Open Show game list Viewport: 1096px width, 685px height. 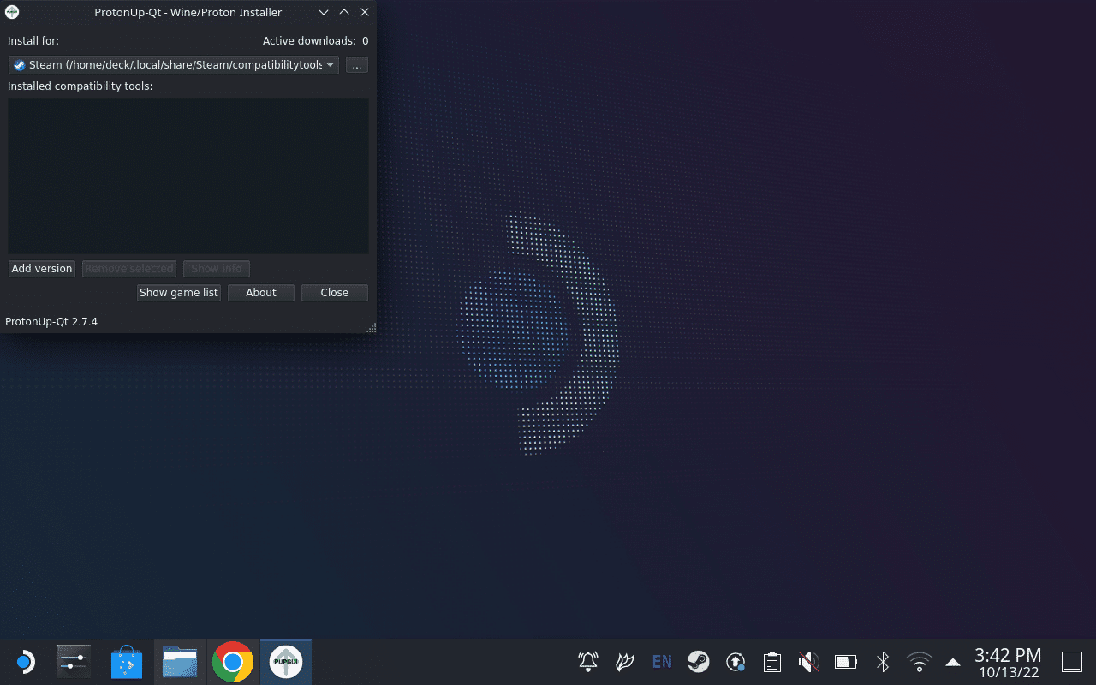(179, 293)
